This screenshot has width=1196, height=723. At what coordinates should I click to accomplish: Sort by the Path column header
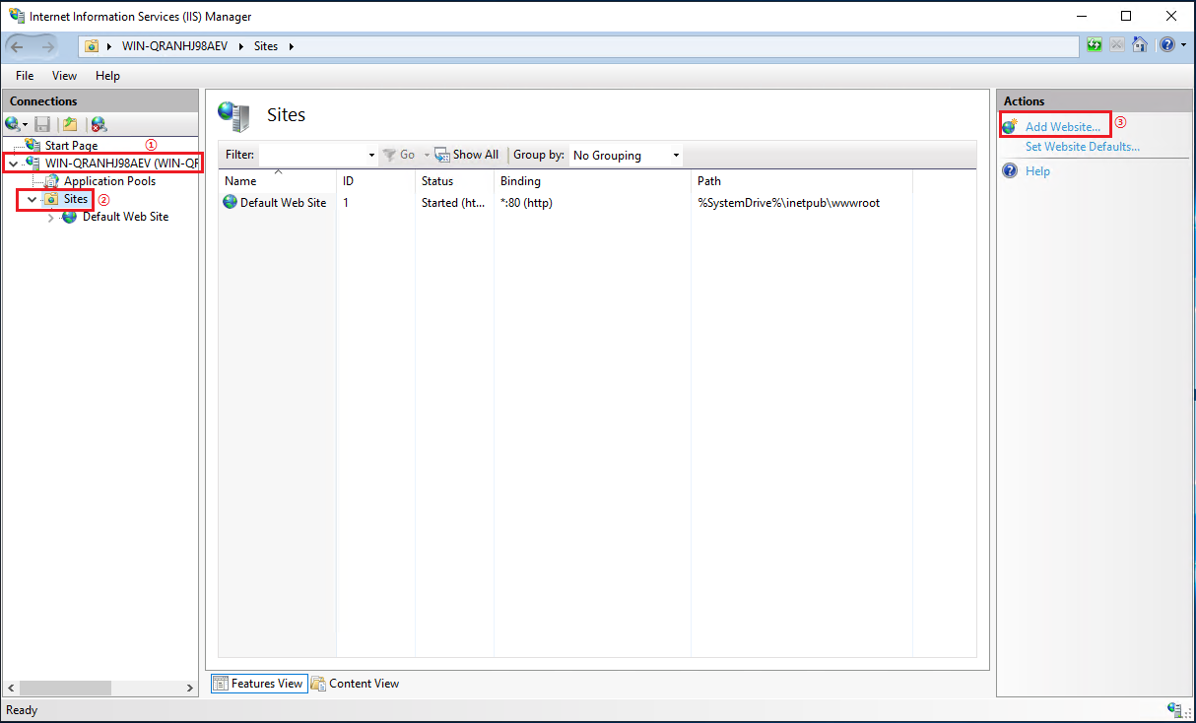pos(802,181)
